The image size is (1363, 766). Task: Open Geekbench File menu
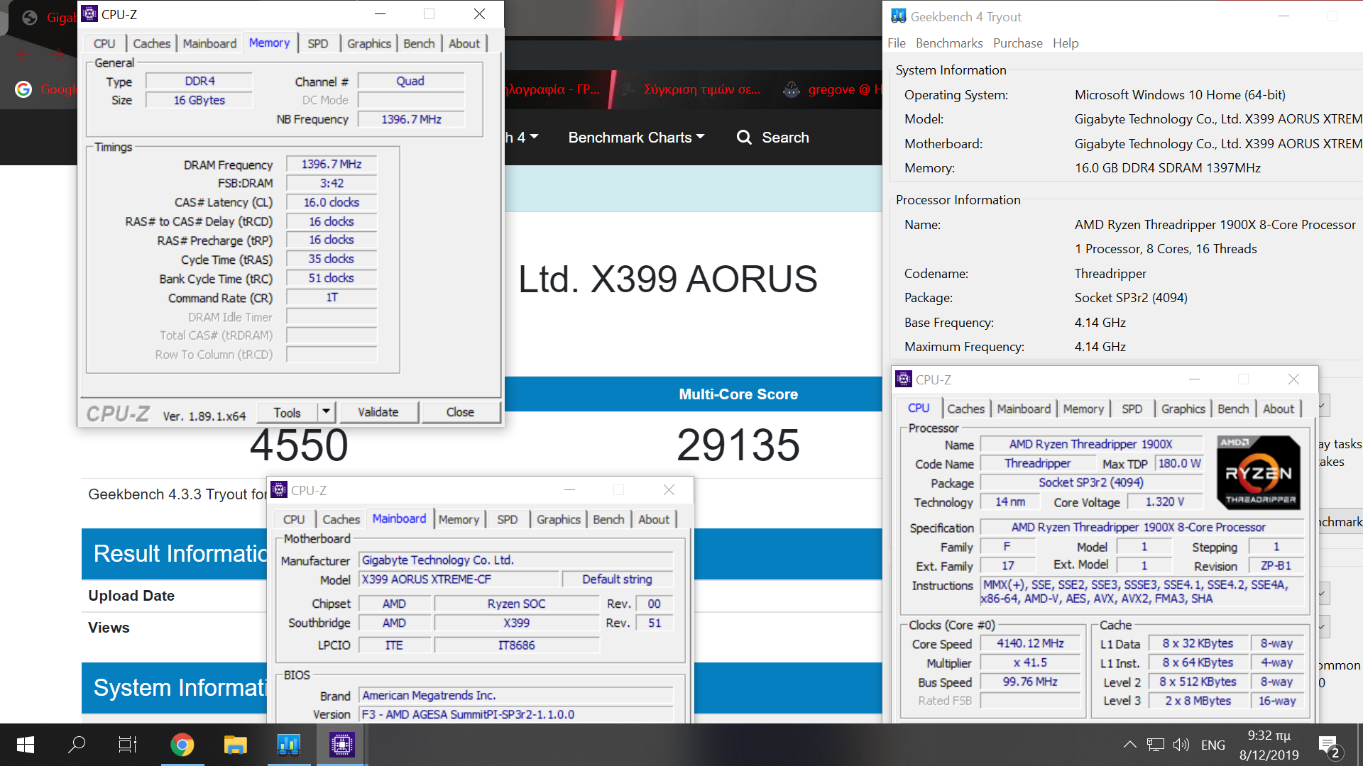[897, 43]
